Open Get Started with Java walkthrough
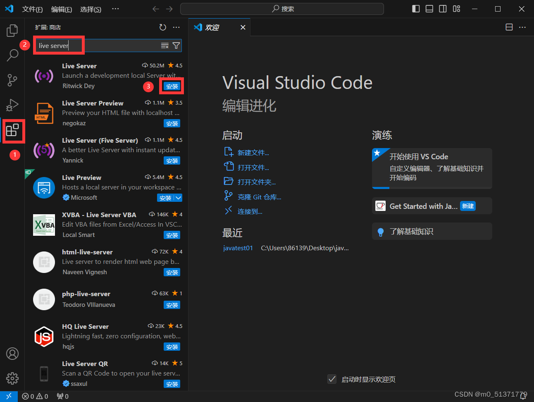Viewport: 534px width, 402px height. pyautogui.click(x=432, y=206)
